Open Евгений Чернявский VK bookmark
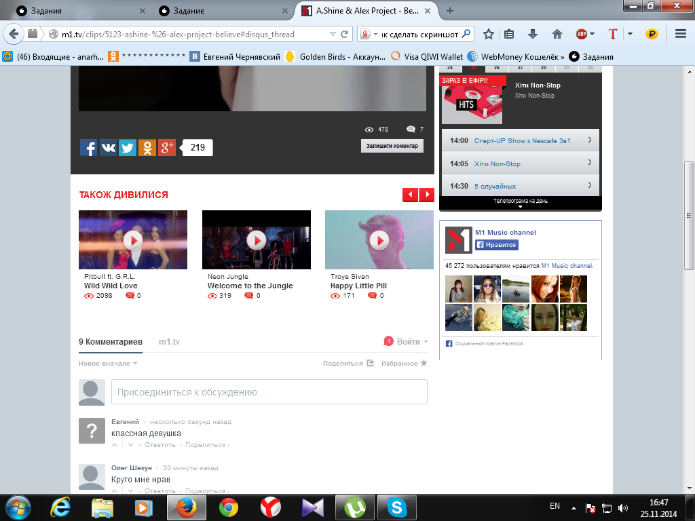Screen dimensions: 695x521 tap(235, 57)
